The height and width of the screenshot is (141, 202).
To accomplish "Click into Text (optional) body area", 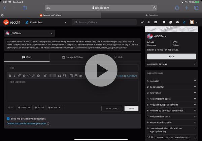I will pyautogui.click(x=72, y=91).
